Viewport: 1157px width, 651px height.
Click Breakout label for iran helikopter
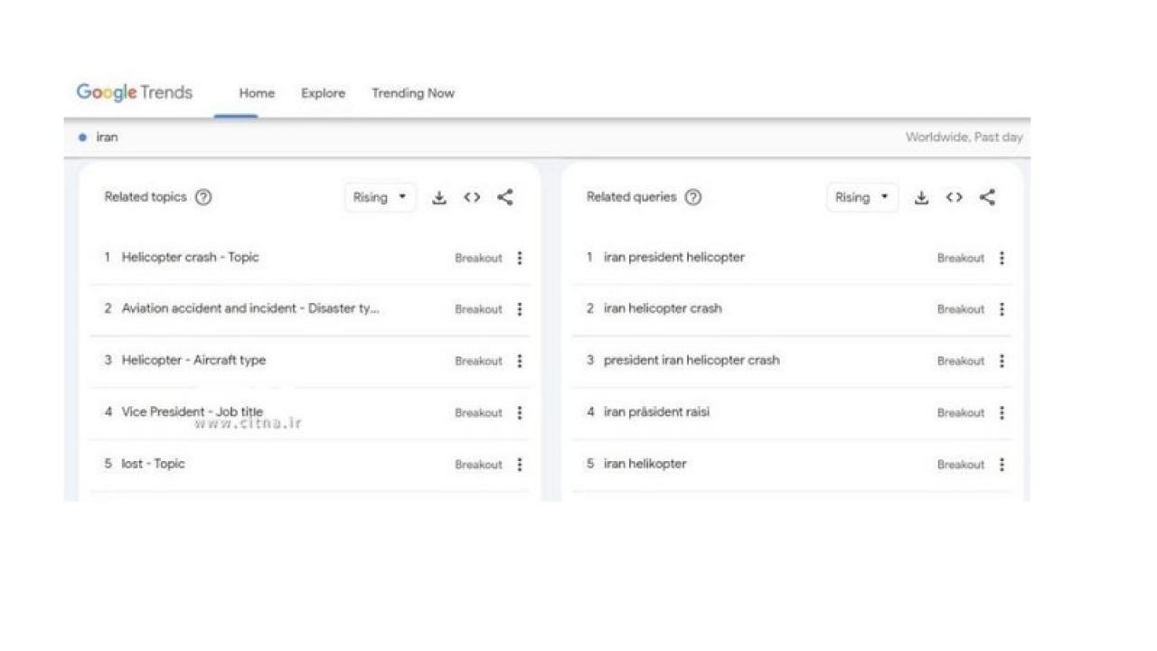point(960,464)
